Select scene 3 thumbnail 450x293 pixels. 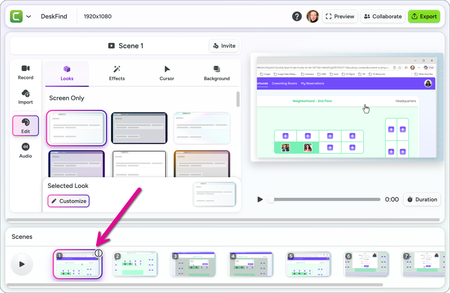193,264
